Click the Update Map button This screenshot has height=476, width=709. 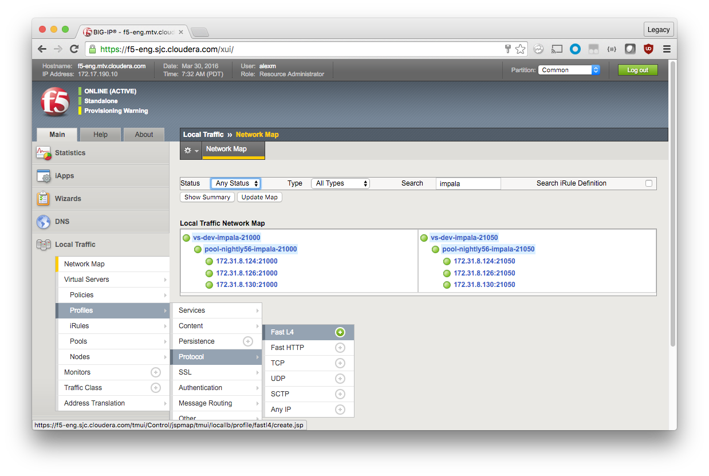click(259, 197)
